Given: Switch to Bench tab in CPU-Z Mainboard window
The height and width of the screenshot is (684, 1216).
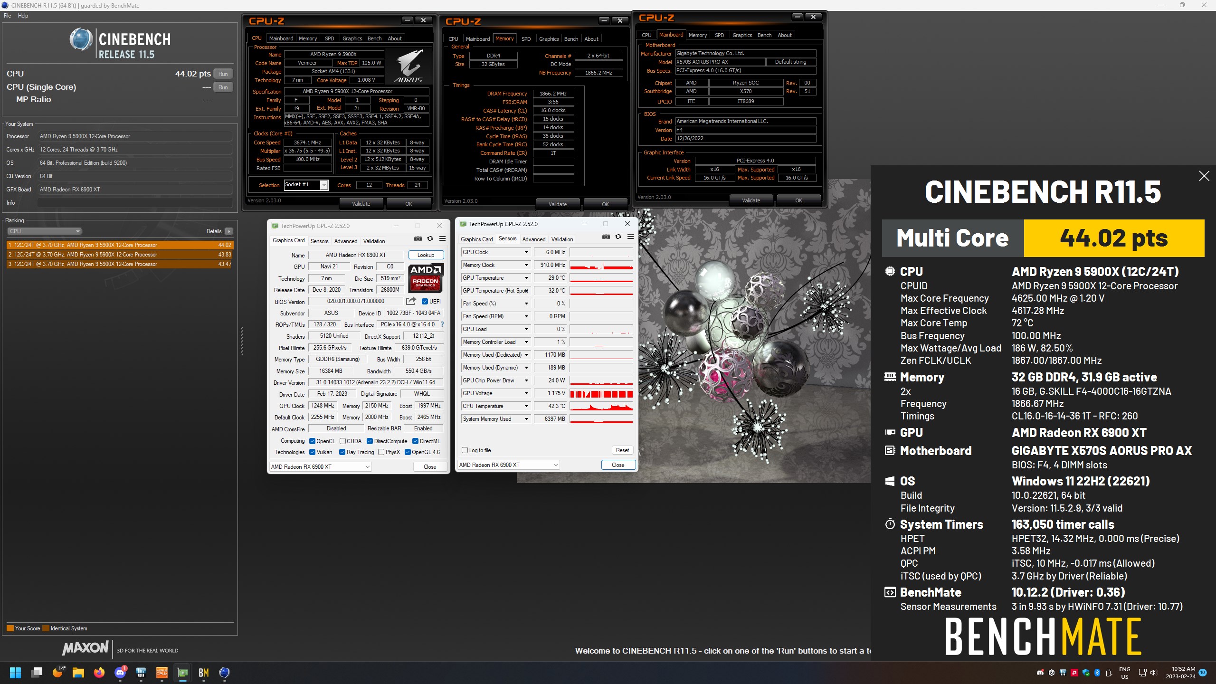Looking at the screenshot, I should coord(764,35).
